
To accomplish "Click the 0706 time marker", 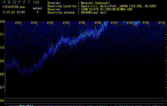I will click(x=98, y=23).
